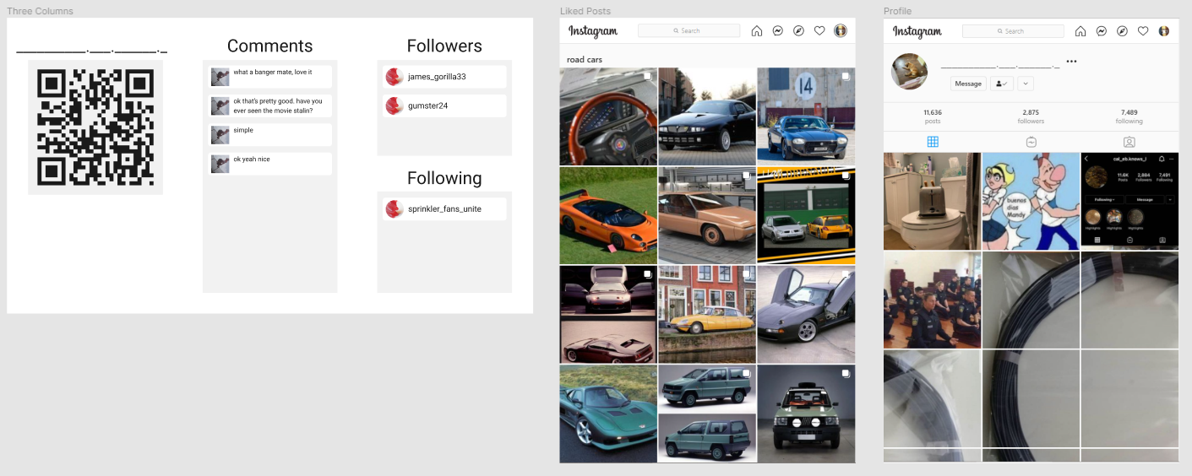The width and height of the screenshot is (1192, 476).
Task: Click Instagram logo in Profile frame
Action: tap(917, 31)
